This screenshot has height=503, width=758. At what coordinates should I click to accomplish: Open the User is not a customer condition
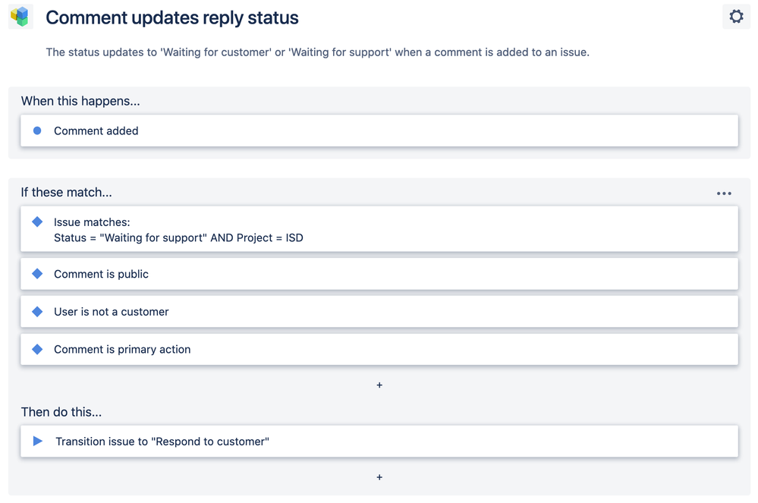pyautogui.click(x=379, y=312)
